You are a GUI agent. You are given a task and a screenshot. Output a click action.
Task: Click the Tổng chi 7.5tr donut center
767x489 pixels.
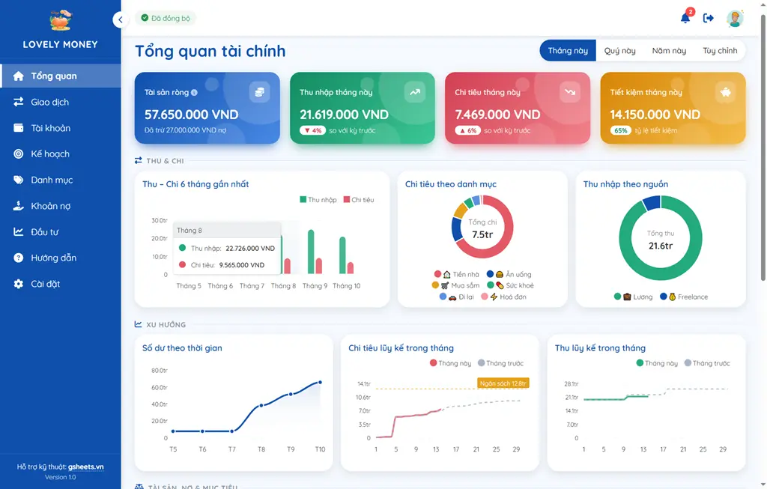pos(482,229)
